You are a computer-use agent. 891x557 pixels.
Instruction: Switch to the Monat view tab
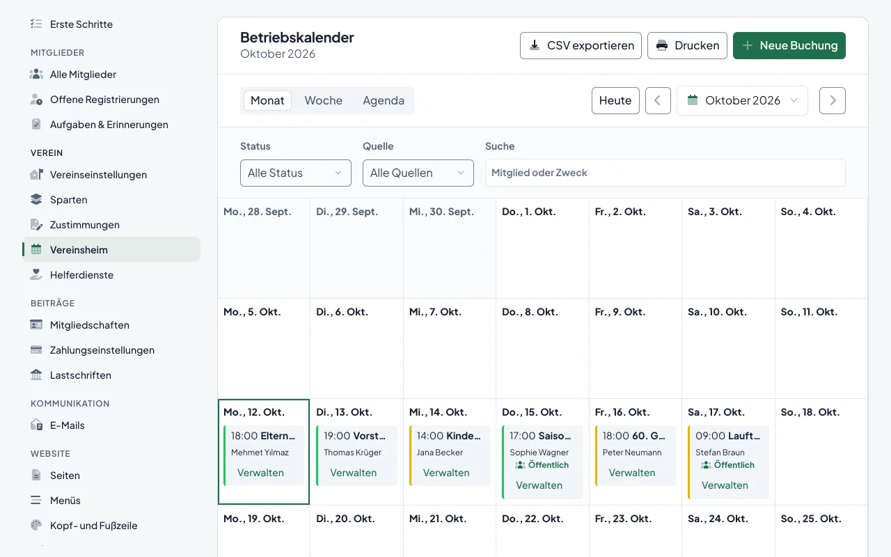pyautogui.click(x=267, y=100)
